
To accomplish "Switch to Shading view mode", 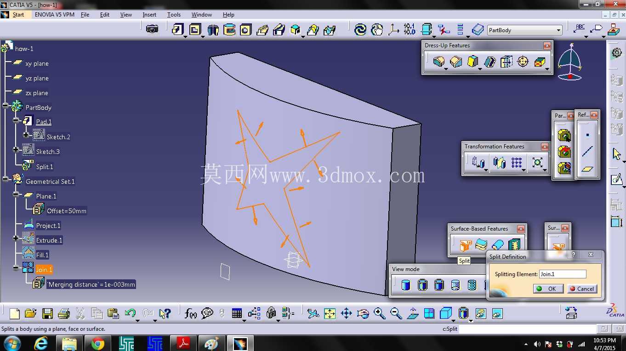I will 406,285.
